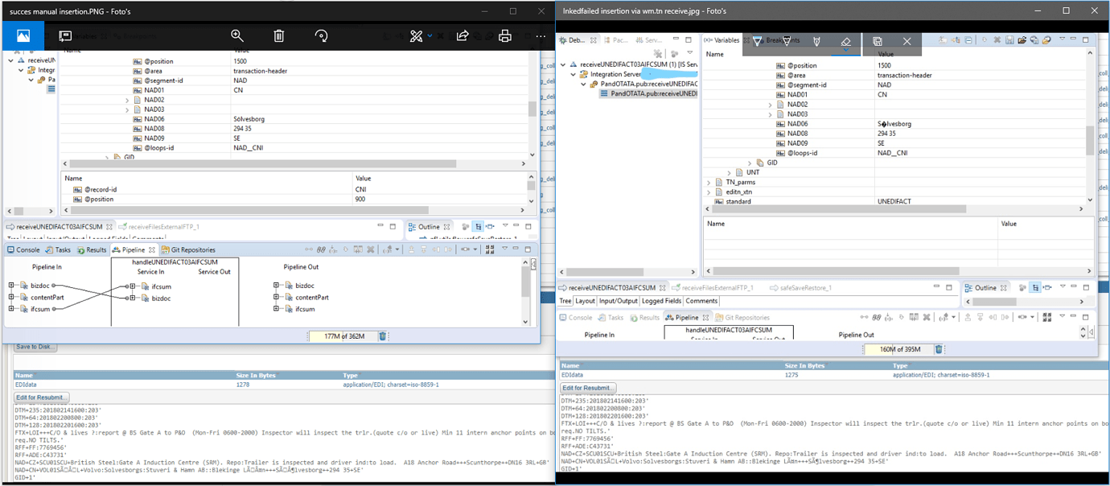Select the highlighted PandOTATA.pub stack frame
This screenshot has height=486, width=1110.
647,93
